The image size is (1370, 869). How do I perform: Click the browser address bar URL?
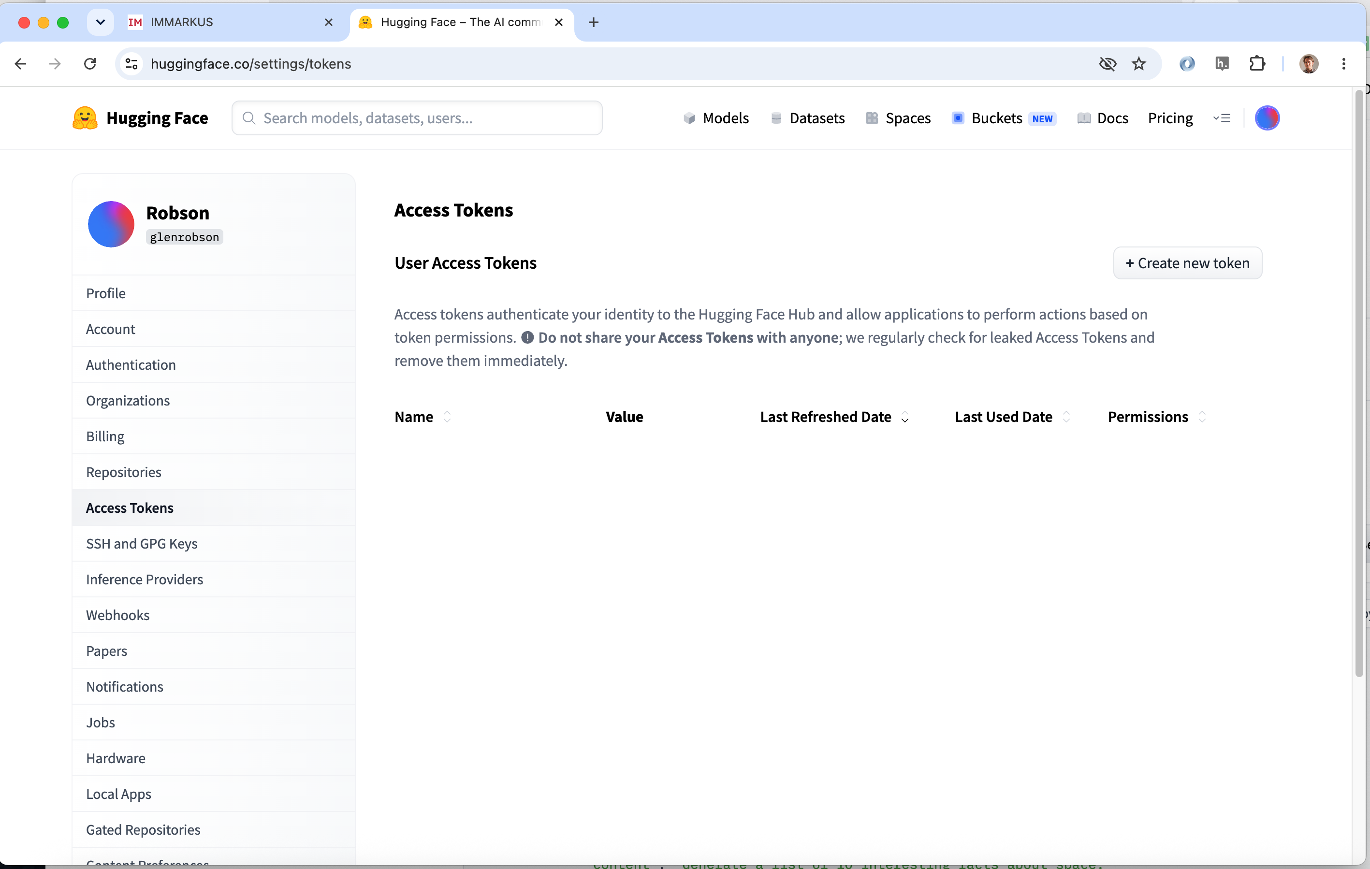[x=251, y=64]
